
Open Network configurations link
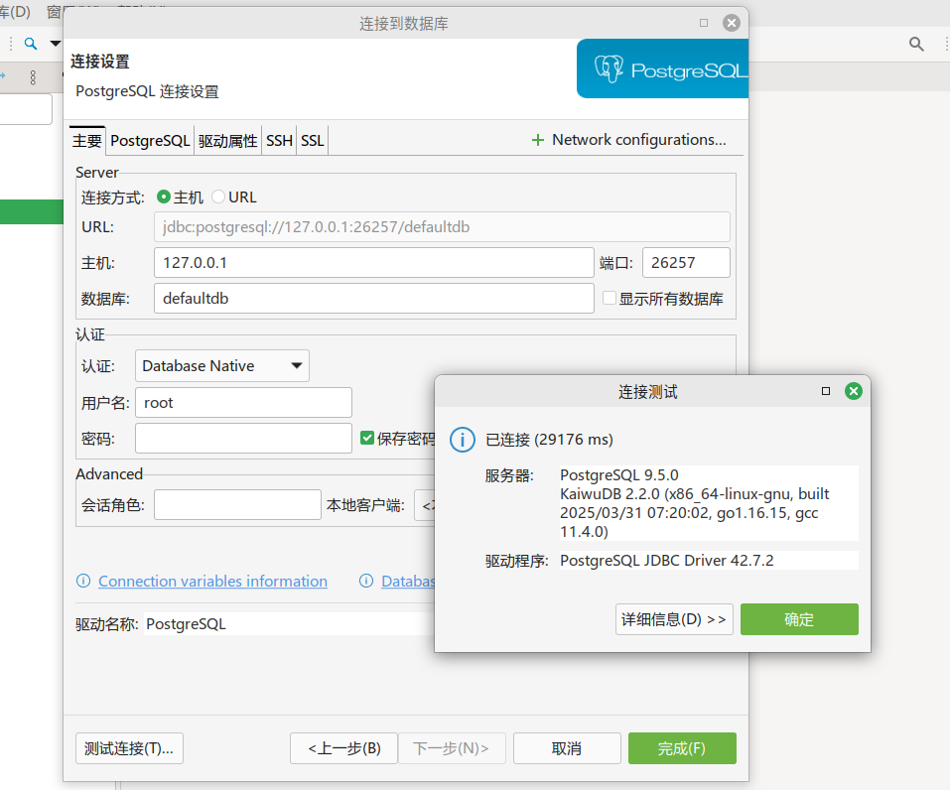pyautogui.click(x=638, y=140)
